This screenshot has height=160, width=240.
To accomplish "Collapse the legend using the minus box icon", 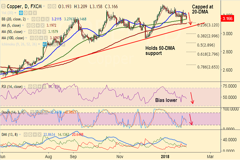I will point(3,7).
